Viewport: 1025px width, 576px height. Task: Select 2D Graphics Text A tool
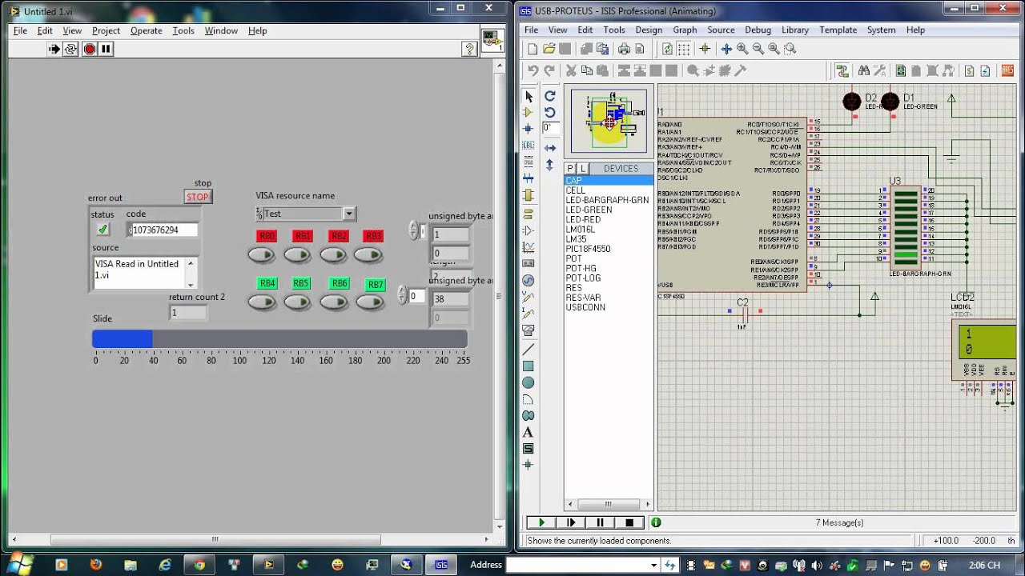tap(529, 432)
